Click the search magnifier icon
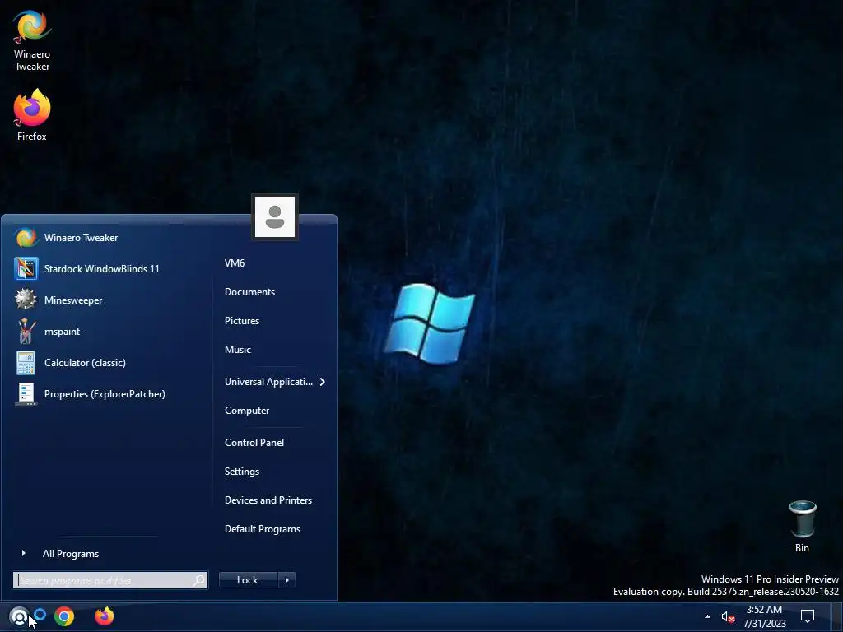Screen dimensions: 843x632 tap(199, 580)
